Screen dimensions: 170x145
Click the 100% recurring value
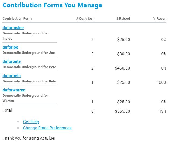pyautogui.click(x=161, y=82)
